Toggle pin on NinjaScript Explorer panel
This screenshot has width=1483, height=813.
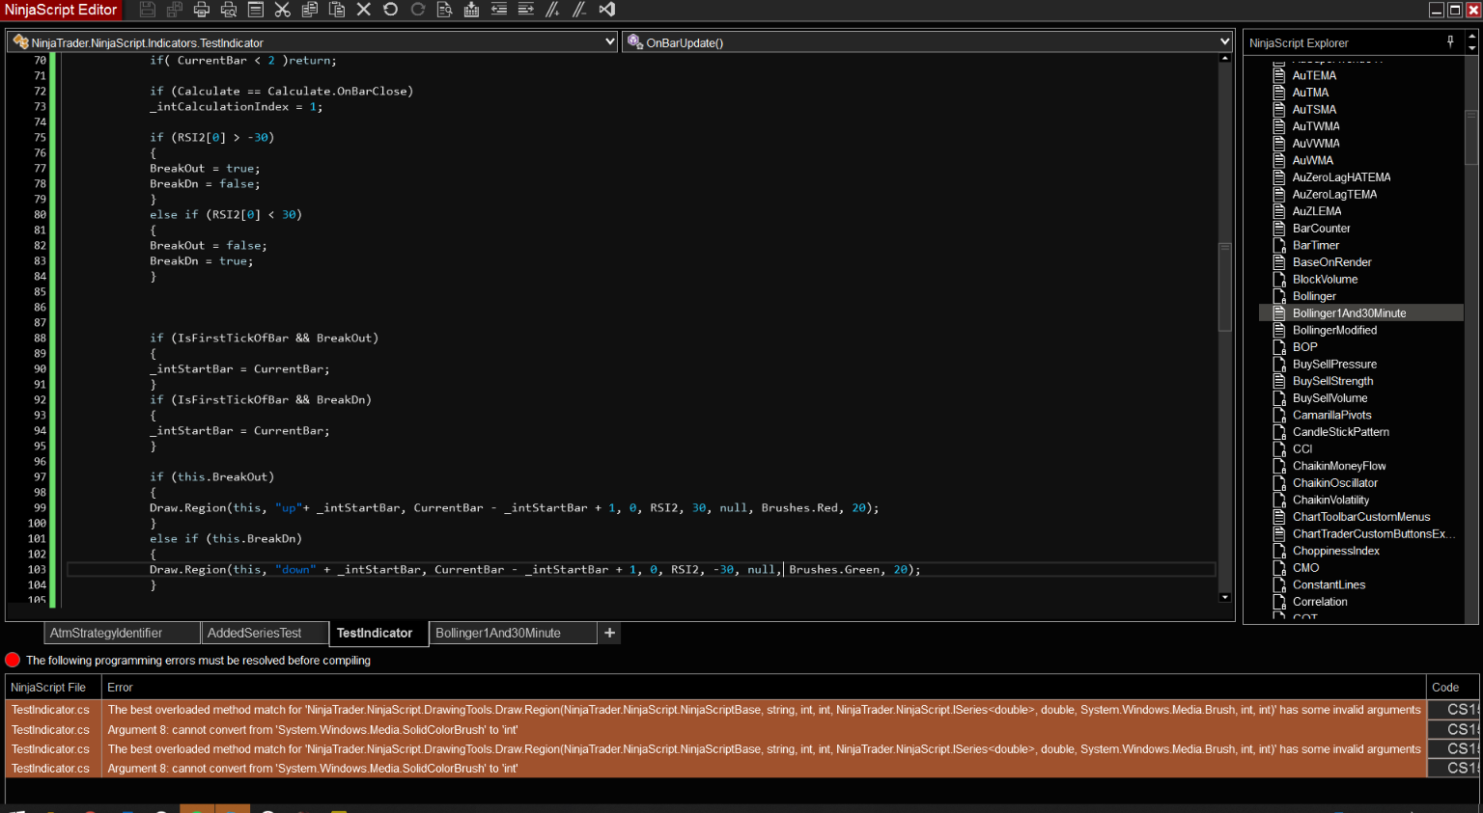(1450, 41)
